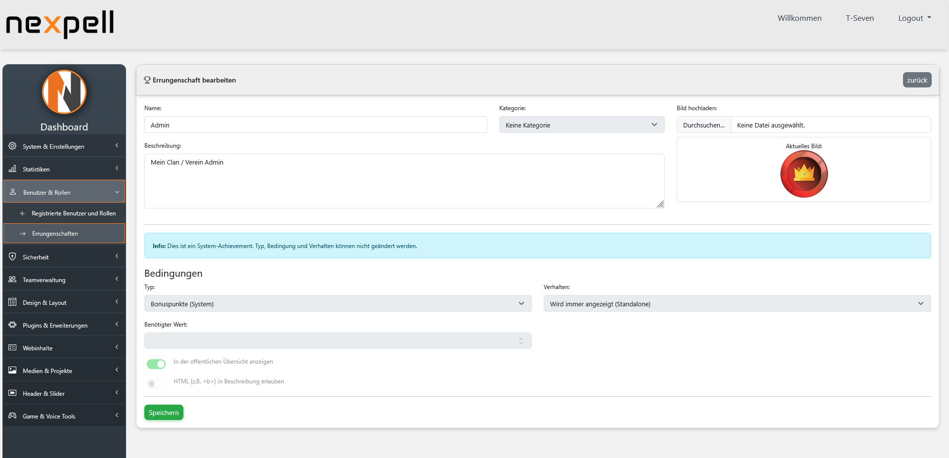Click the Medien & Projekte image icon

click(x=12, y=370)
